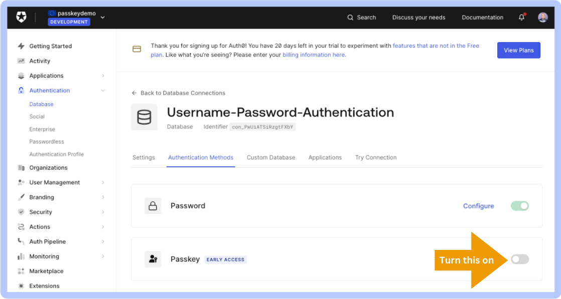Click the connection identifier code con_PwUiATSiRzgtFXbY

(262, 127)
